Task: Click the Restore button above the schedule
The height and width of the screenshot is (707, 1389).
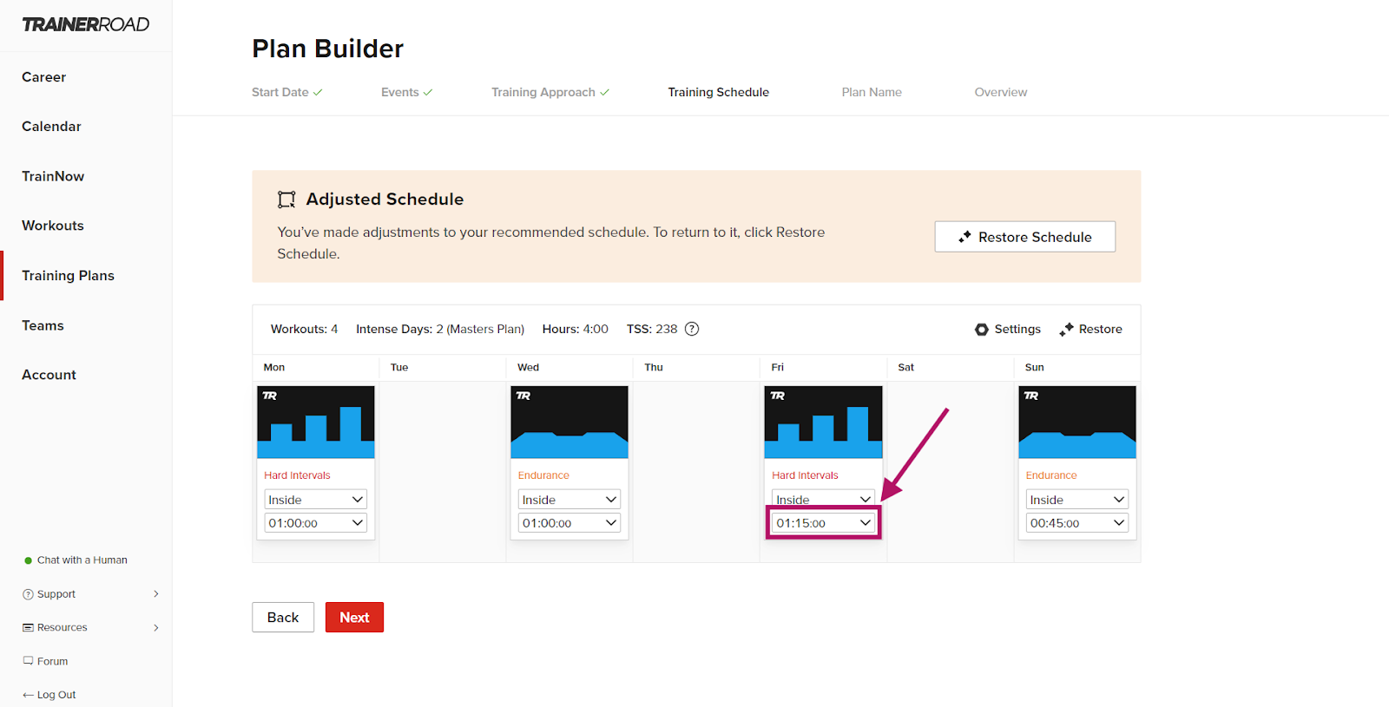Action: point(1091,330)
